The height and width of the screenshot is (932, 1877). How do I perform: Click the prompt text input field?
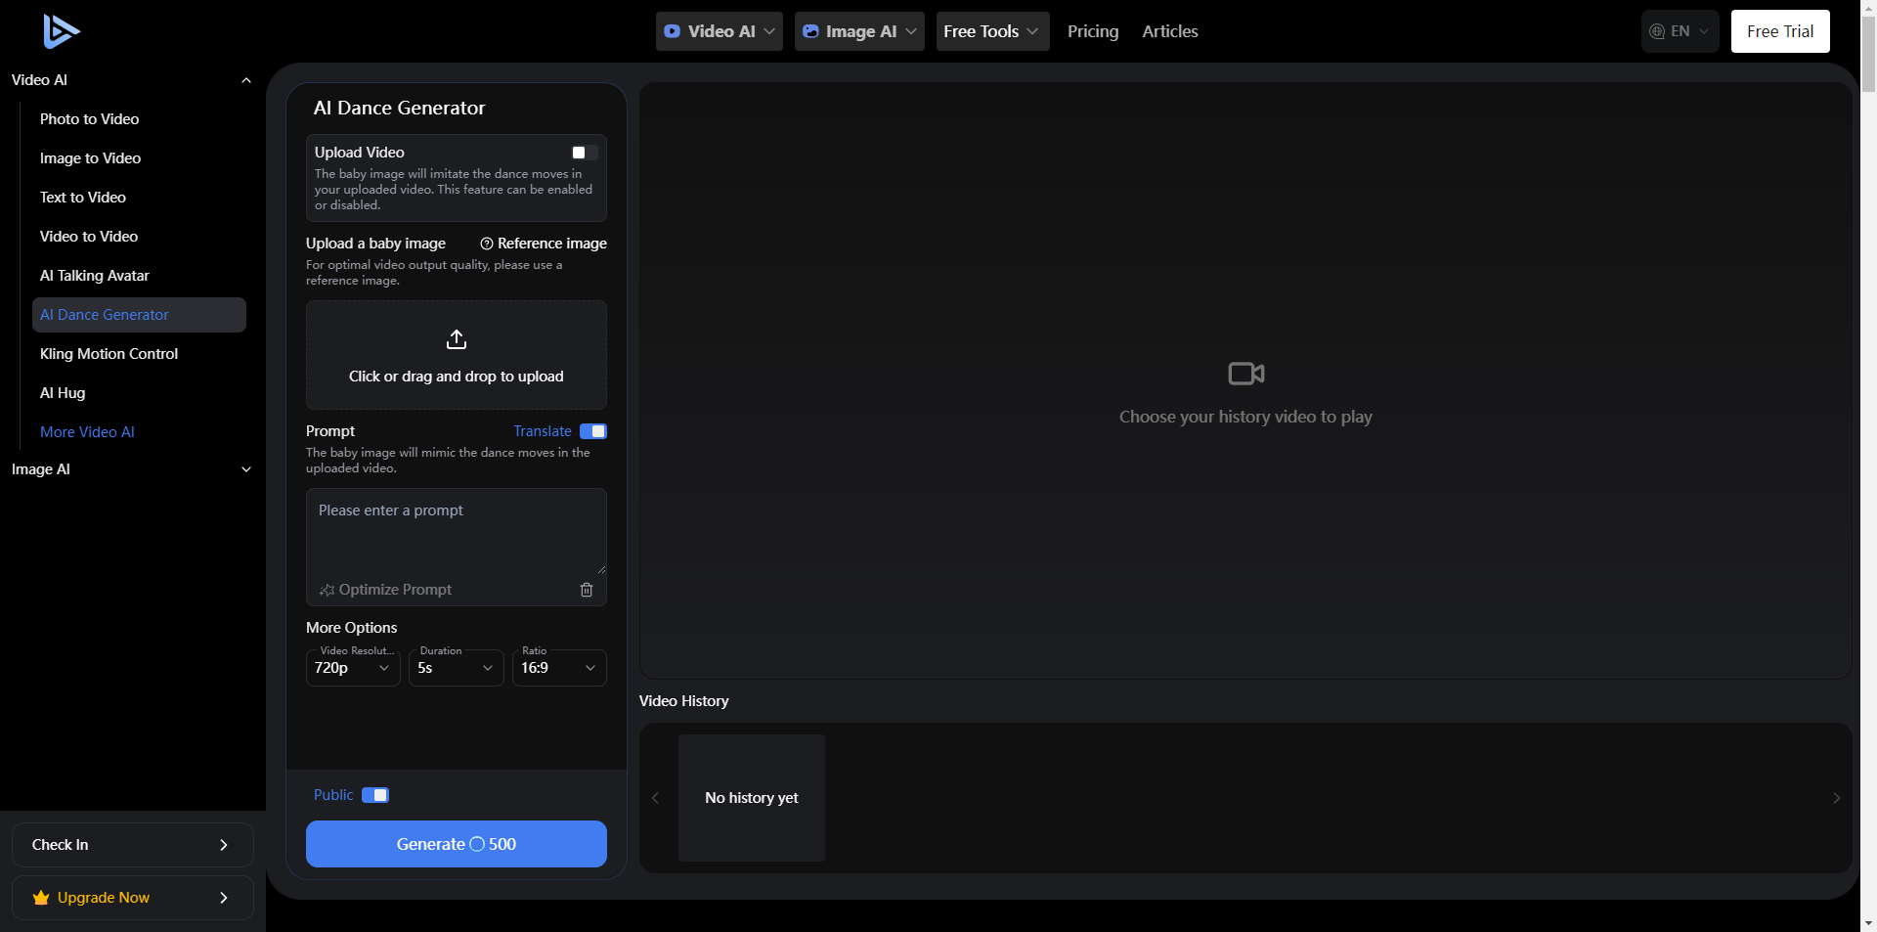(x=456, y=528)
